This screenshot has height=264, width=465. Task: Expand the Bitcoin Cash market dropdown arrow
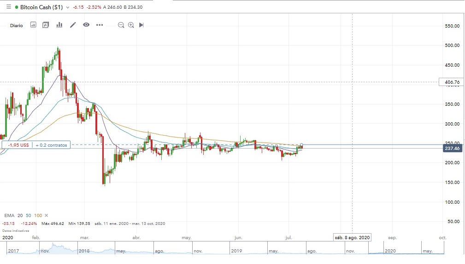tap(68, 7)
